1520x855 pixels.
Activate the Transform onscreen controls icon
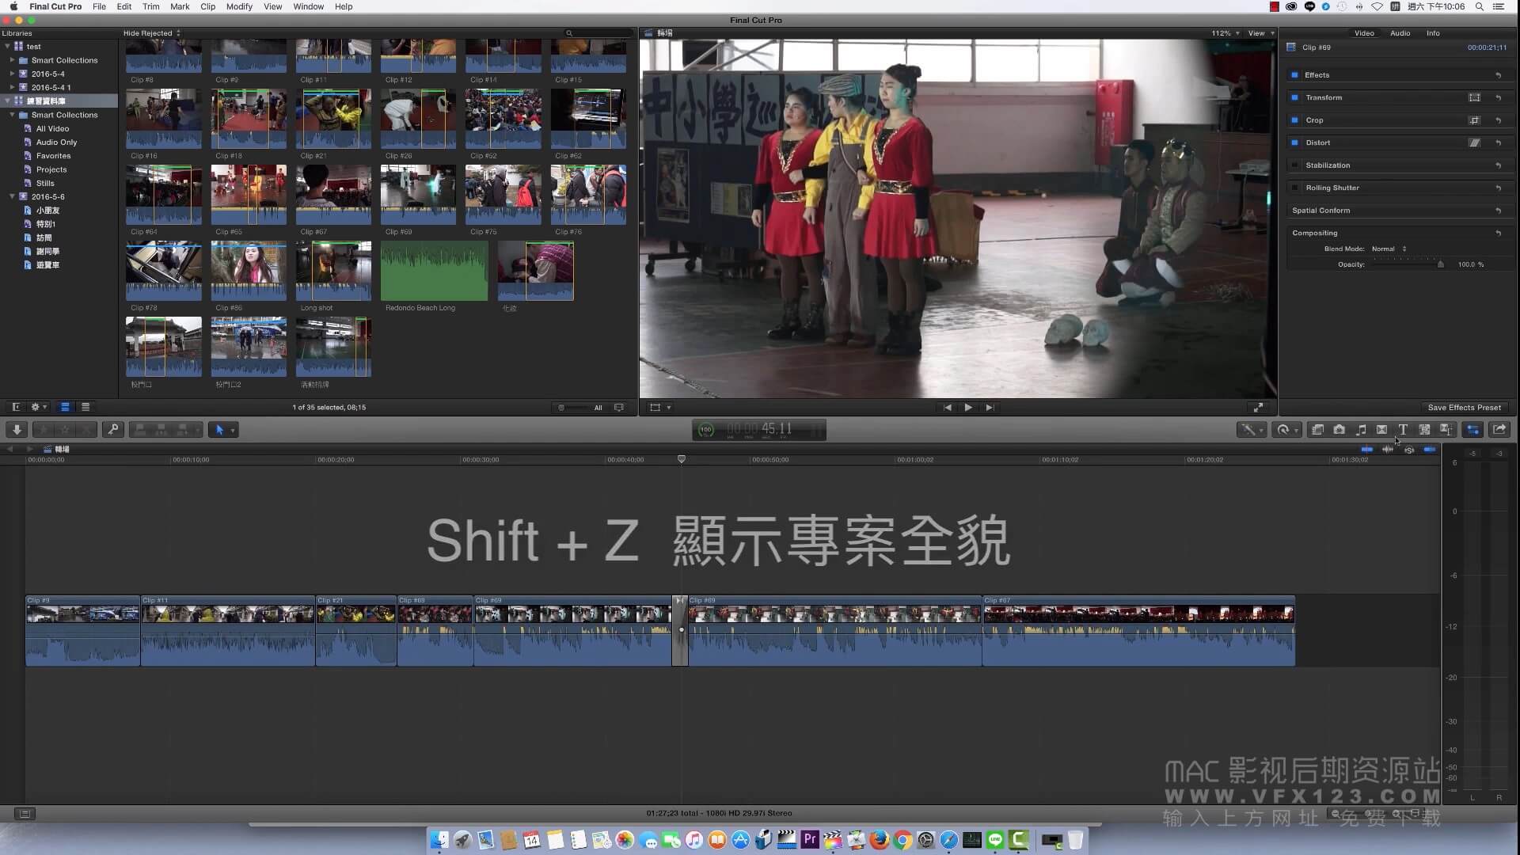point(1474,98)
